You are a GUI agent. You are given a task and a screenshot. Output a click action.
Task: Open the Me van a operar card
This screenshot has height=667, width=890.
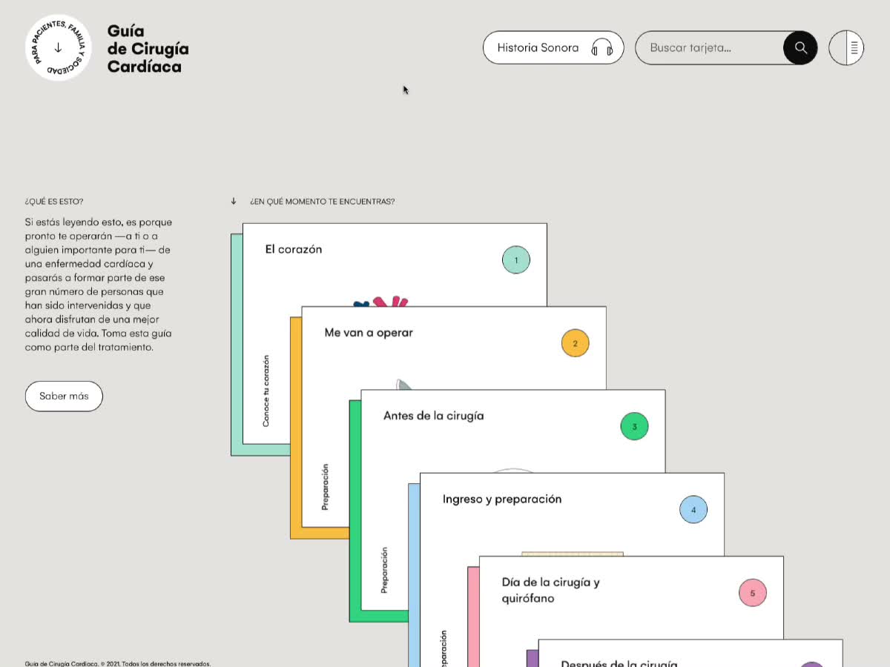[369, 333]
